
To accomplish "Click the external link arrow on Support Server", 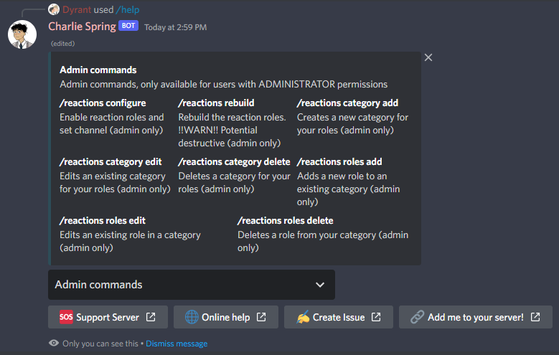I will tap(151, 317).
